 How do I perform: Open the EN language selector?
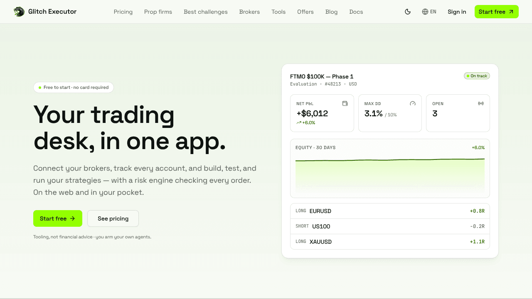click(429, 12)
